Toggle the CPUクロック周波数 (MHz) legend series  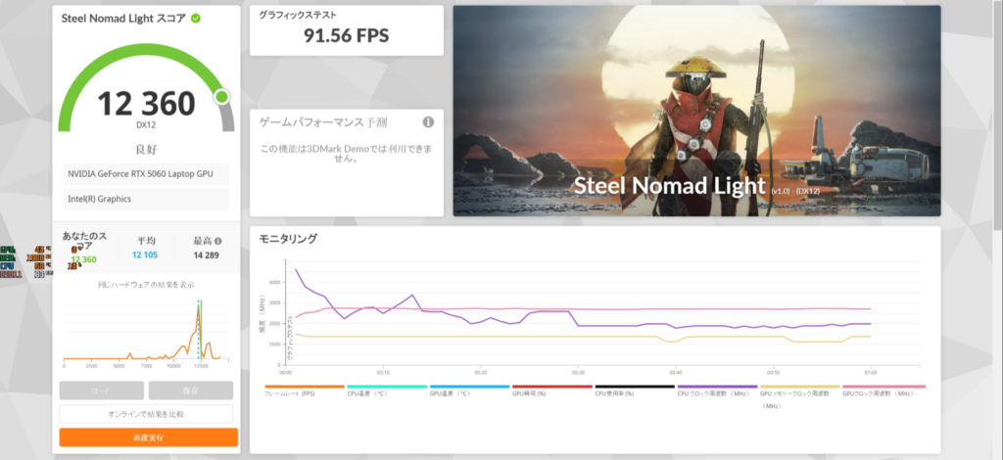717,391
